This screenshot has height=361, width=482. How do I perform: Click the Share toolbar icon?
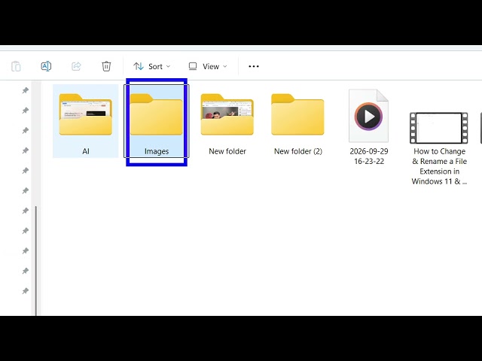click(x=76, y=66)
